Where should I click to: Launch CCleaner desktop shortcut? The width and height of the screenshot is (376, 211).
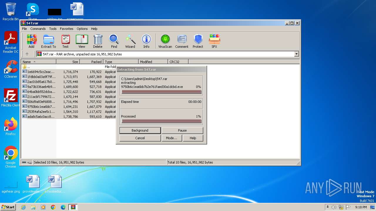(x=11, y=69)
